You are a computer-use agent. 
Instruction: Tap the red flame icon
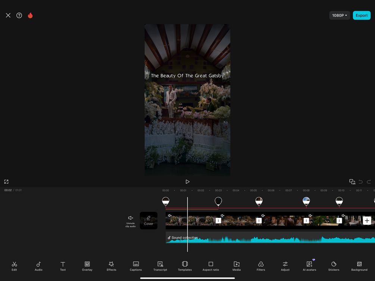coord(30,15)
